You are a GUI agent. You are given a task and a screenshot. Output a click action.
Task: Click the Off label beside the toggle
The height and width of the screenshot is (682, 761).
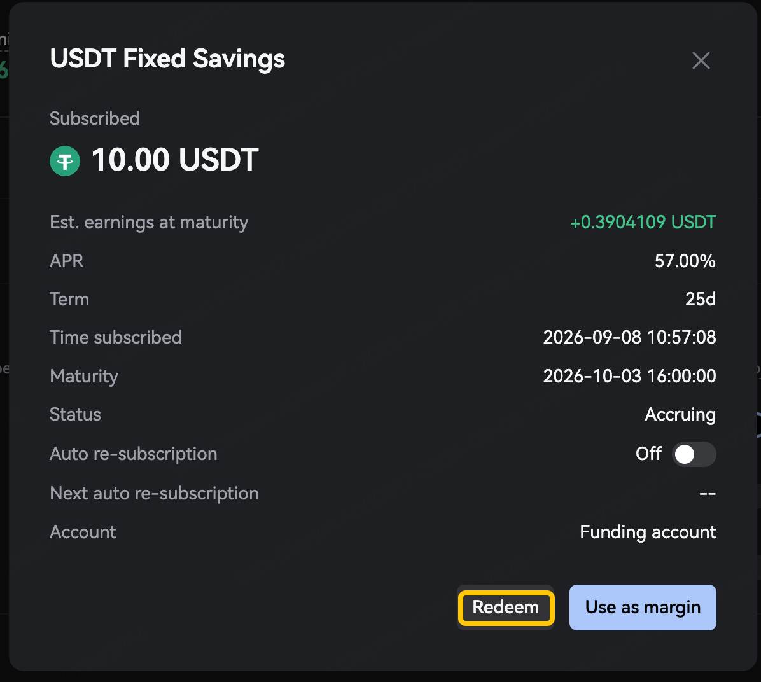pyautogui.click(x=648, y=454)
